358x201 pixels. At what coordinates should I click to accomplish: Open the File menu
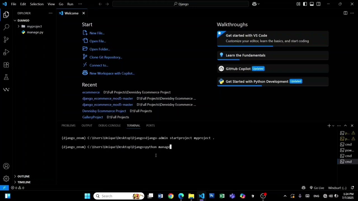(x=13, y=4)
